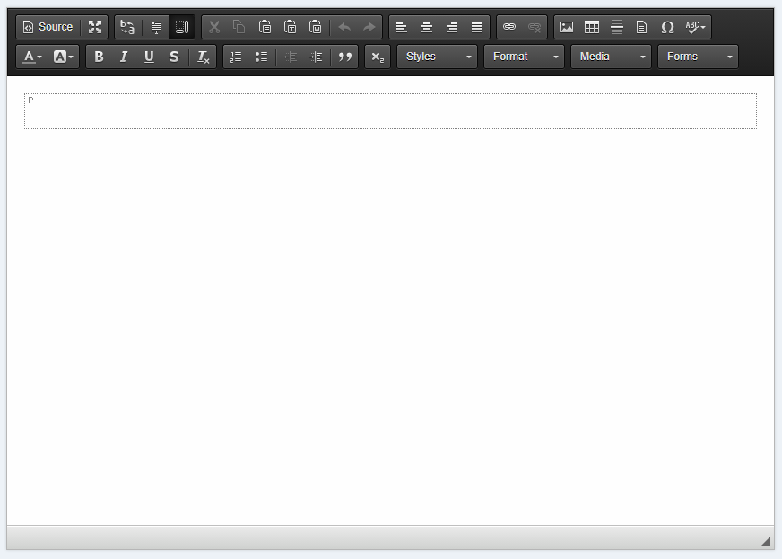This screenshot has height=559, width=782.
Task: Open the Styles dropdown
Action: pyautogui.click(x=437, y=56)
